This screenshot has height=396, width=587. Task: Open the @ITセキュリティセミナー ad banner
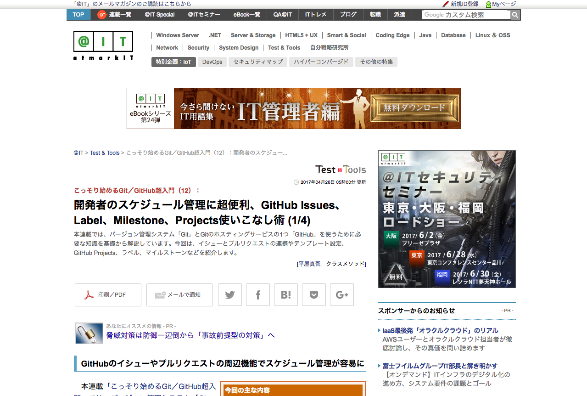coord(447,219)
